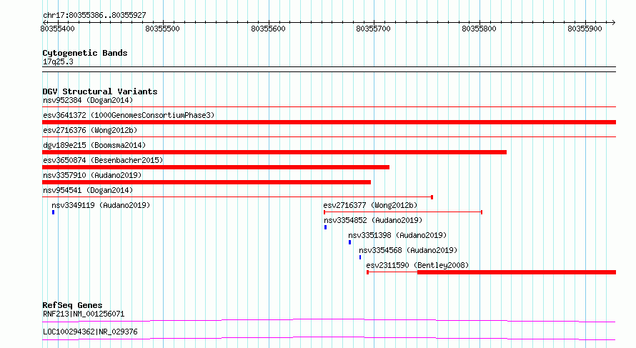
Task: Open variant nsv3349119 (Audano2019) label
Action: [101, 205]
